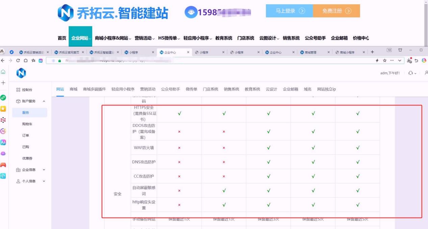Click the browser reload icon
Image resolution: width=428 pixels, height=229 pixels.
(18, 61)
